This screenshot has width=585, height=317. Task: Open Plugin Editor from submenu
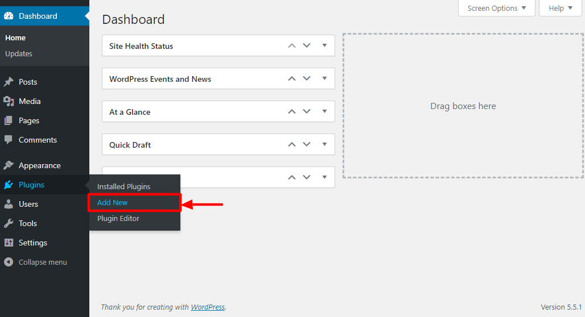coord(118,219)
